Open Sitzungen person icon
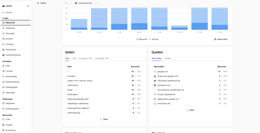The width and height of the screenshot is (260, 133). pyautogui.click(x=4, y=33)
